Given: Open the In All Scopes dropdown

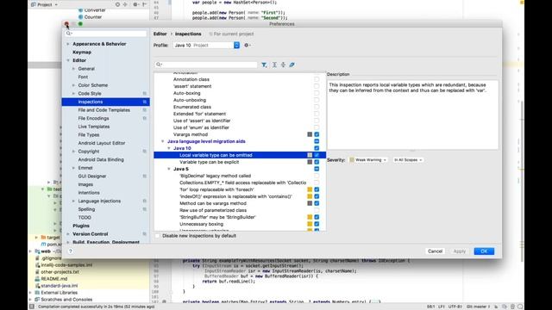Looking at the screenshot, I should [x=408, y=160].
